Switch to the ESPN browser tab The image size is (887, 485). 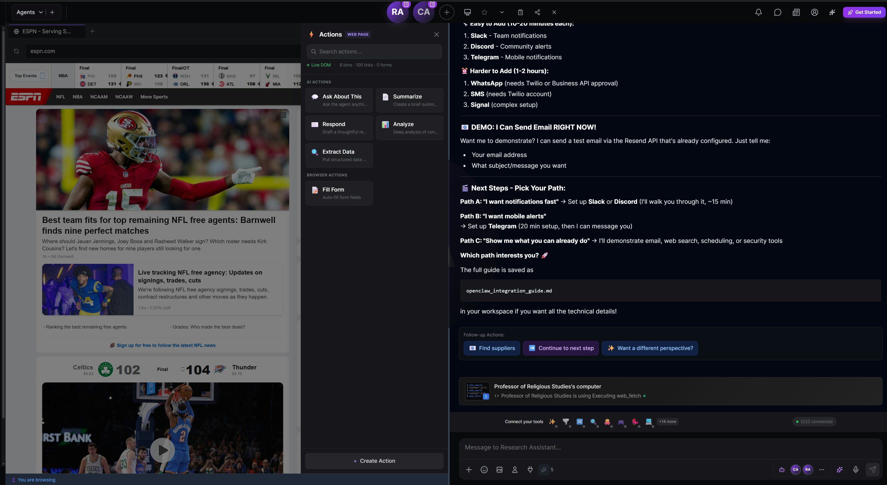(47, 31)
